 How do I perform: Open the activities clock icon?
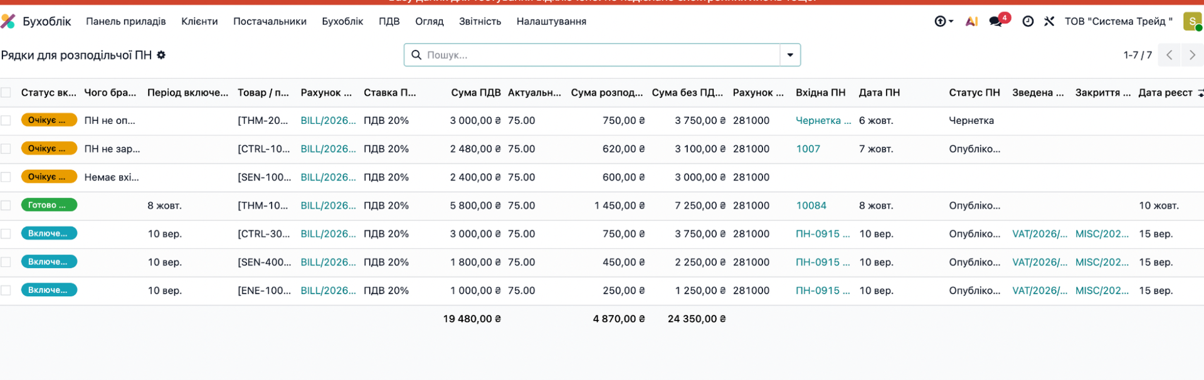(1028, 21)
